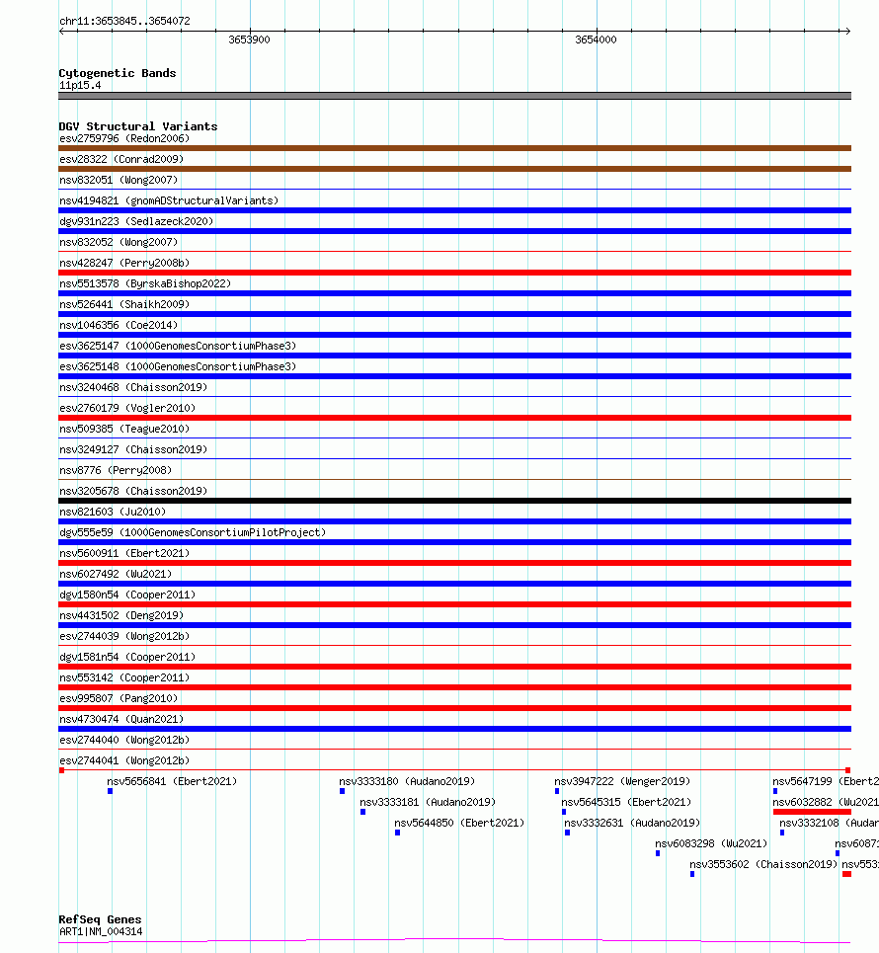Click red bar under nsv6032882
This screenshot has width=879, height=953.
pos(812,812)
